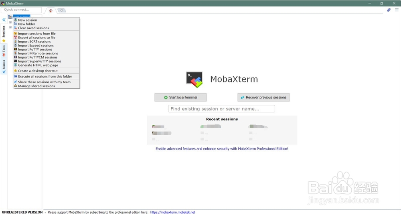
Task: Open the Sessions side tab
Action: click(x=4, y=34)
